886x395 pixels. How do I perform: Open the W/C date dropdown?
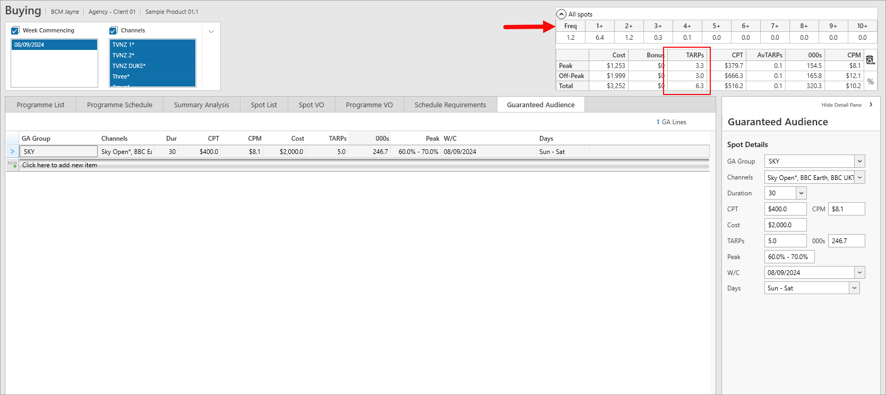tap(859, 272)
